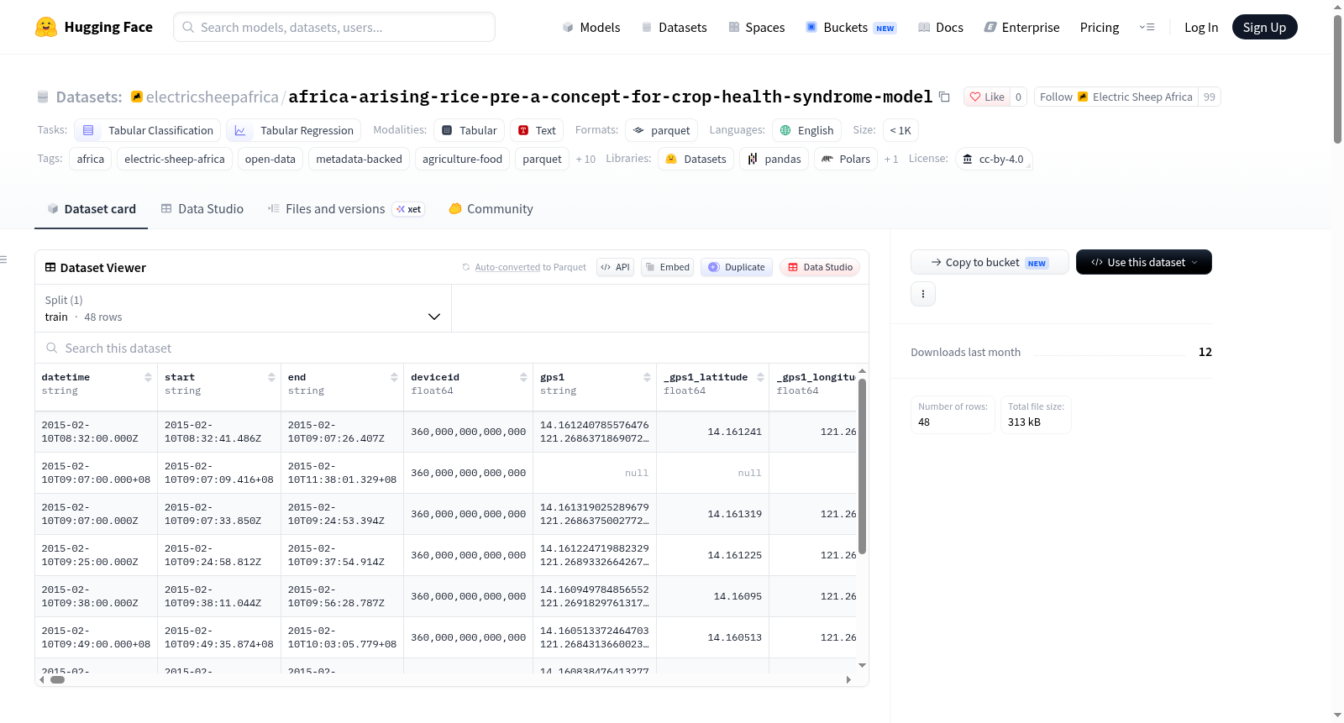This screenshot has height=723, width=1344.
Task: Copy the dataset name with the copy icon
Action: (x=944, y=97)
